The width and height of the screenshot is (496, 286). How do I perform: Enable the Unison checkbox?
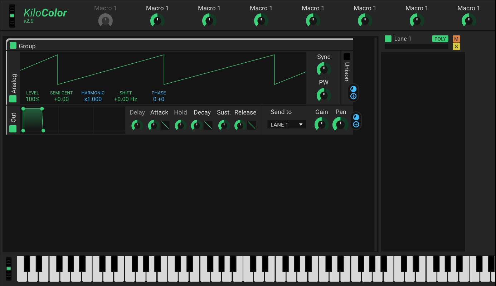tap(346, 56)
